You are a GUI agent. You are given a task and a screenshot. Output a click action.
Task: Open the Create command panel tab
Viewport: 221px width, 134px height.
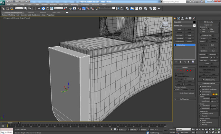point(175,18)
